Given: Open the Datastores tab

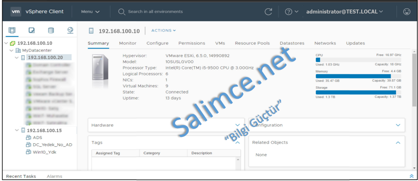Looking at the screenshot, I should tap(292, 43).
